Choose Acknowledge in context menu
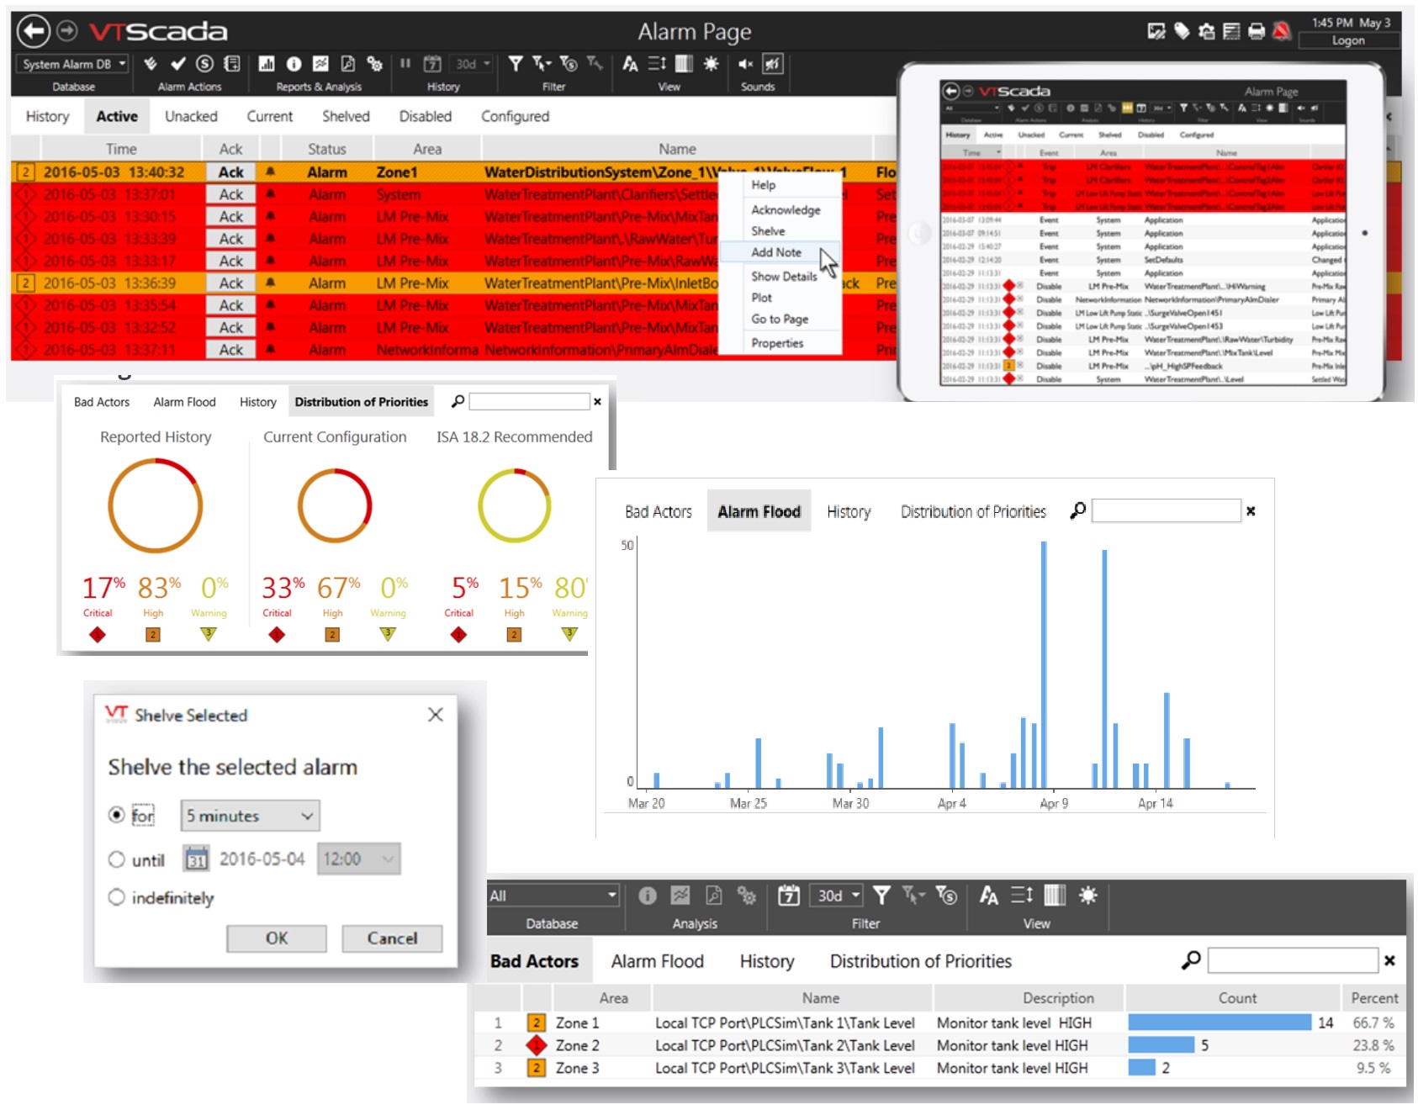This screenshot has width=1418, height=1110. (x=786, y=210)
